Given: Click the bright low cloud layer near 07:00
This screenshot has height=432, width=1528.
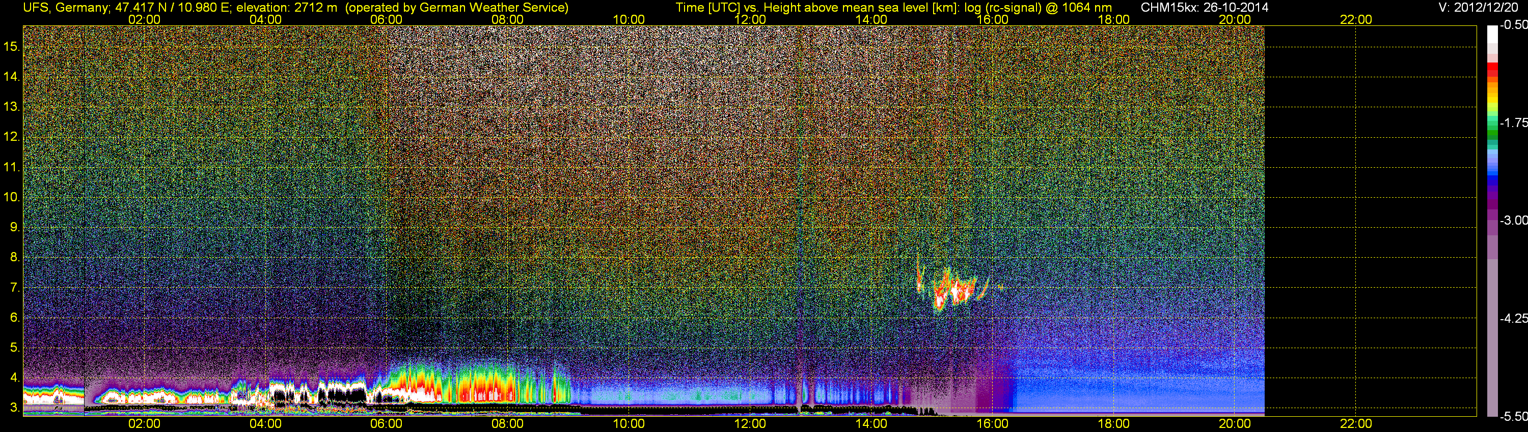Looking at the screenshot, I should pyautogui.click(x=475, y=385).
